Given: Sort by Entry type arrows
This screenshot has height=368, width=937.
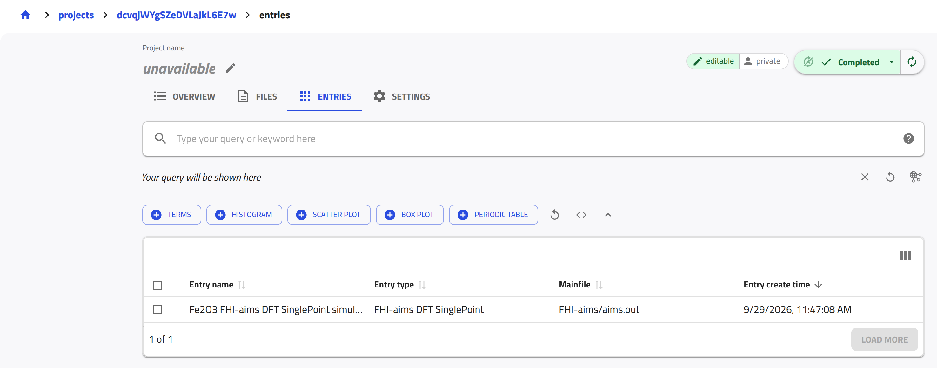Looking at the screenshot, I should click(x=422, y=285).
